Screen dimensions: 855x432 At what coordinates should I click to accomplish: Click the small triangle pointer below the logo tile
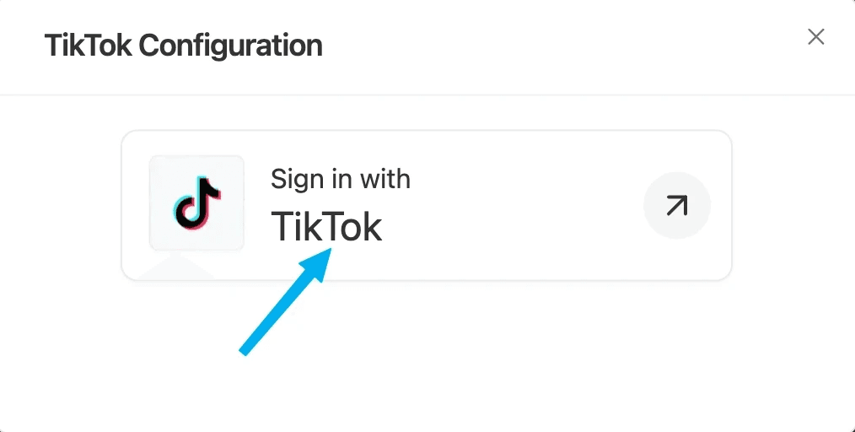[176, 267]
